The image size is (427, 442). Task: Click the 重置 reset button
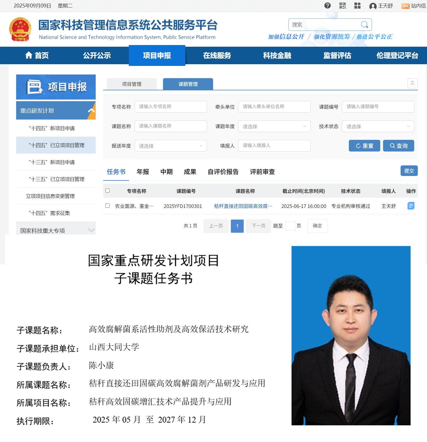pos(364,146)
